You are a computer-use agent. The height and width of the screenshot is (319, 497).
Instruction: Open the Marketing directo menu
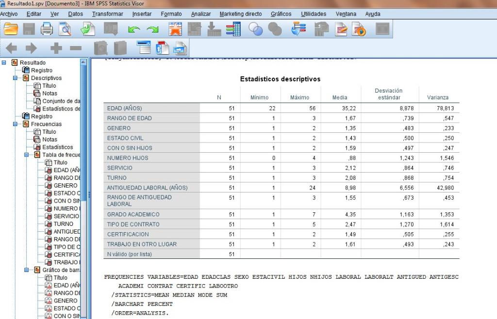241,14
